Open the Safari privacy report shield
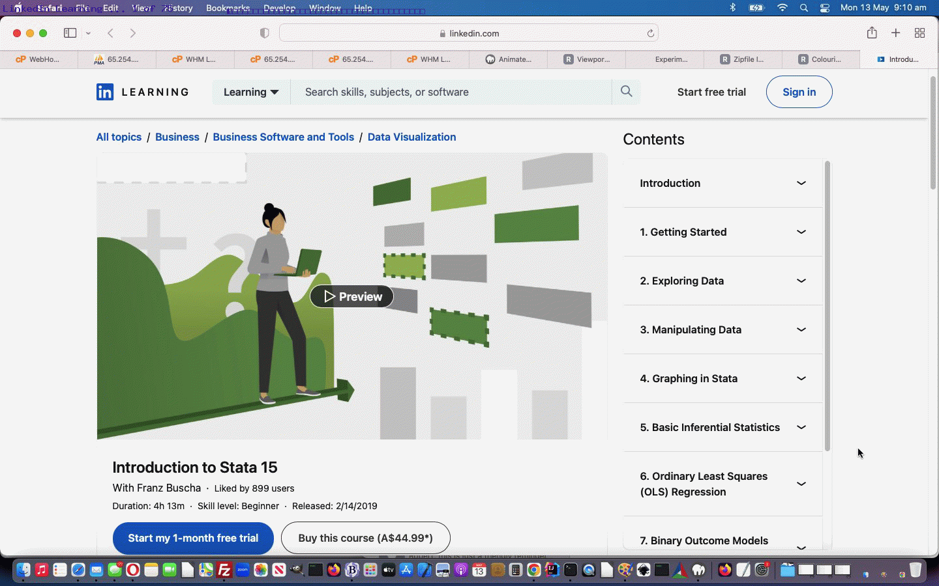The width and height of the screenshot is (939, 586). [264, 33]
